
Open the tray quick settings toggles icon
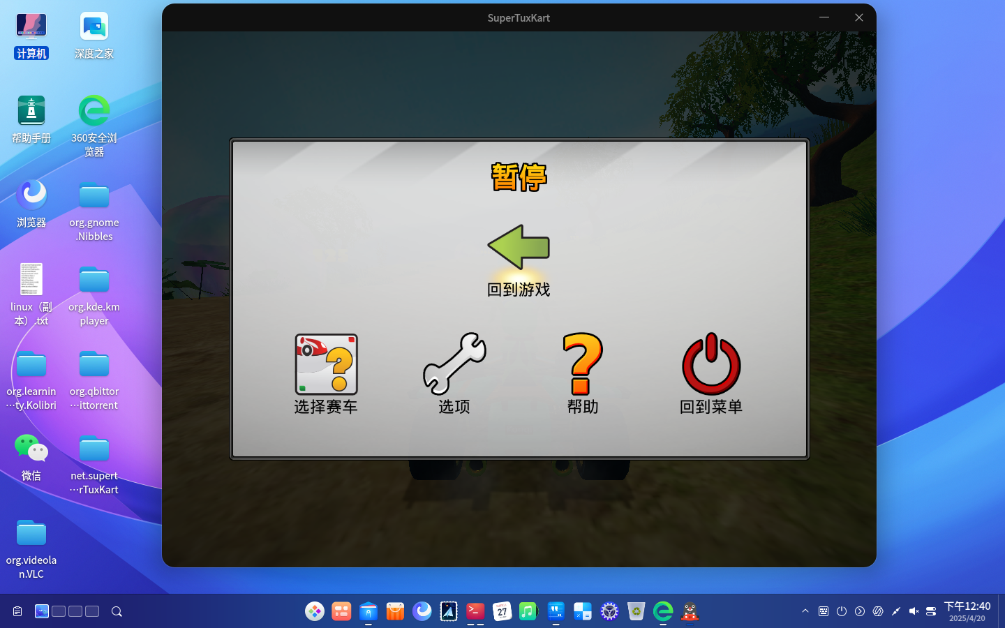tap(931, 611)
